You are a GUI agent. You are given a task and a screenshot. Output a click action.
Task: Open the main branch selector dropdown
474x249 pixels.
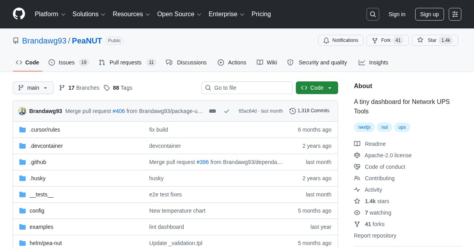click(x=33, y=88)
